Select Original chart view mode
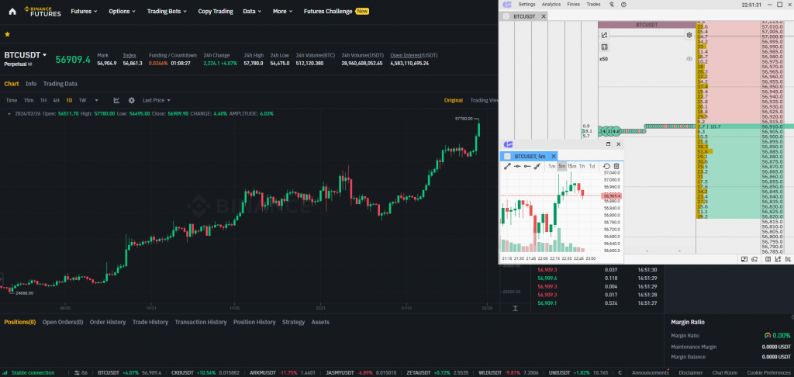The image size is (794, 377). (x=453, y=100)
